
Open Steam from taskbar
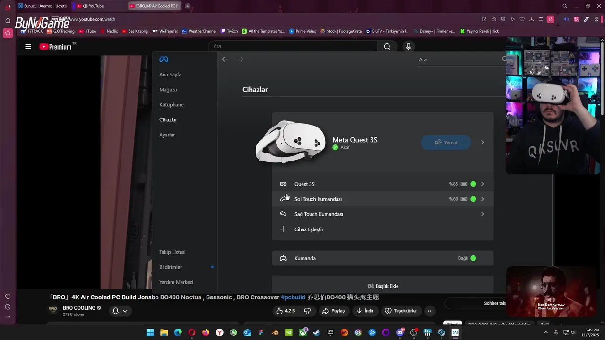[x=316, y=332]
